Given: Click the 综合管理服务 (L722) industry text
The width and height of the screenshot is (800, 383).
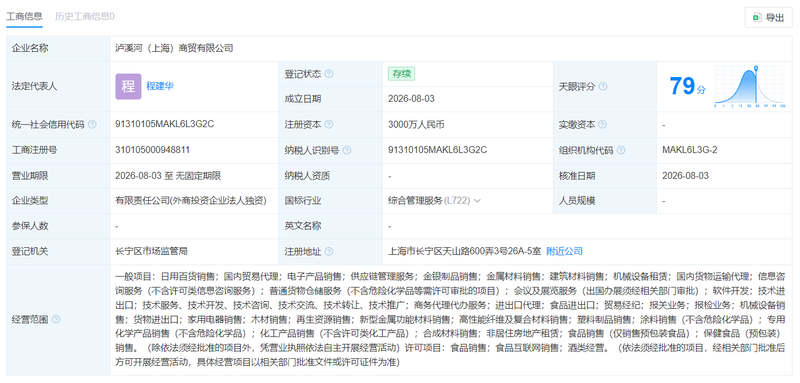Looking at the screenshot, I should 429,201.
